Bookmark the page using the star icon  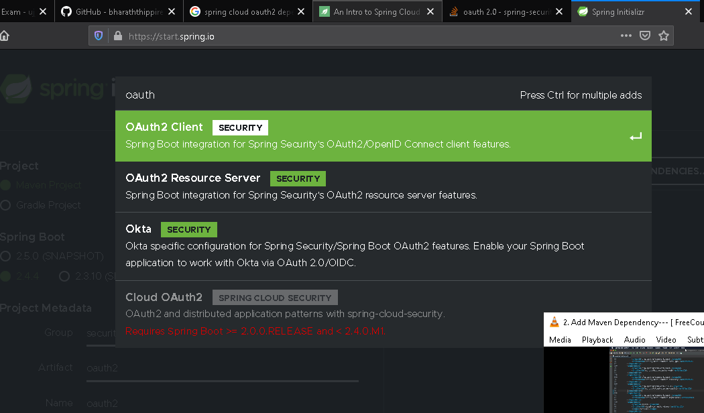coord(663,36)
